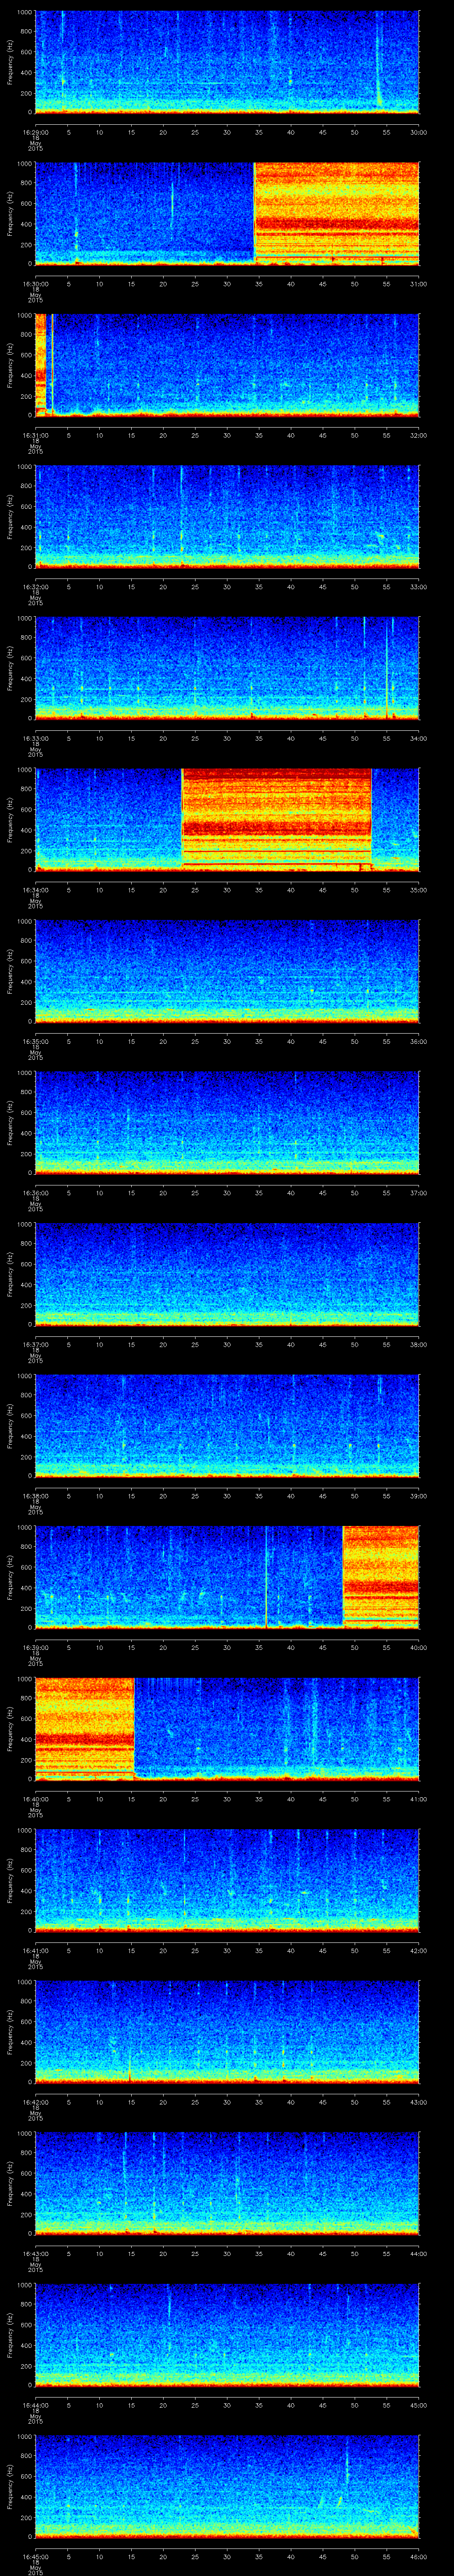Viewport: 454px width, 2576px height.
Task: Click the spectrogram panel starting at 16:32:00
Action: point(227,516)
